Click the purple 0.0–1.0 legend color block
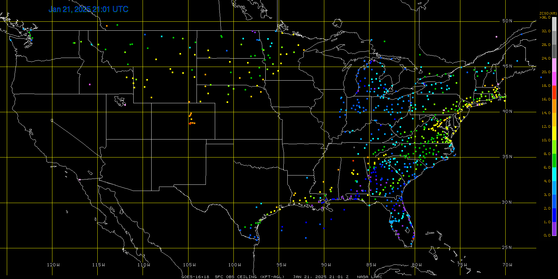 (554, 229)
